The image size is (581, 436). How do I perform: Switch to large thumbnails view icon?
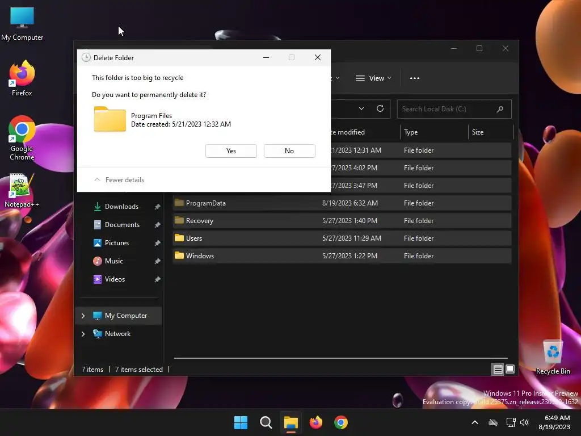(x=510, y=369)
